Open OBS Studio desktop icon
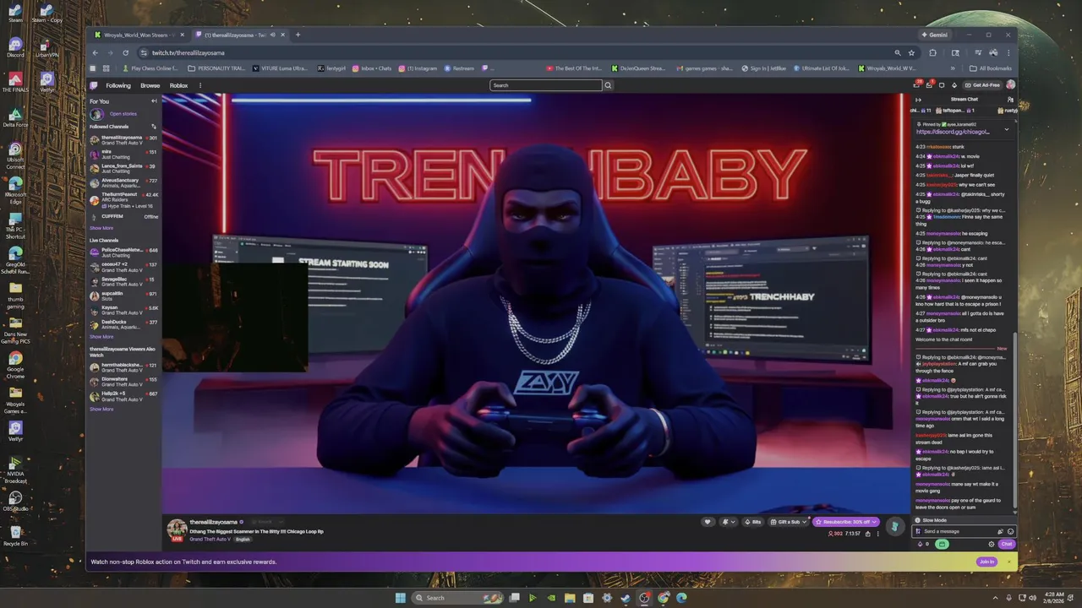Image resolution: width=1082 pixels, height=608 pixels. pos(15,501)
